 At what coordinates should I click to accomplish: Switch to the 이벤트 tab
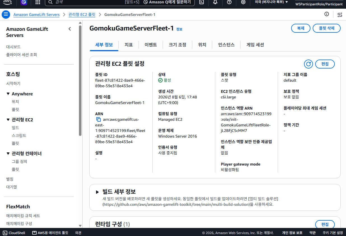[x=151, y=45]
